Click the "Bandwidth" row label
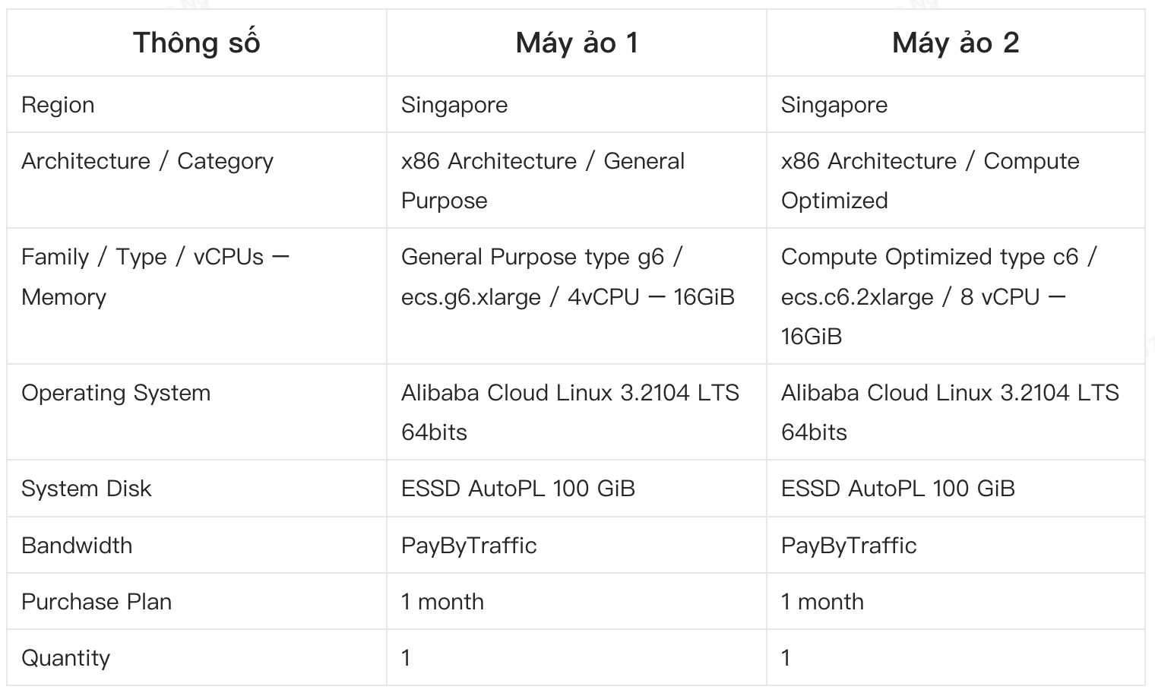The image size is (1155, 693). coord(77,546)
